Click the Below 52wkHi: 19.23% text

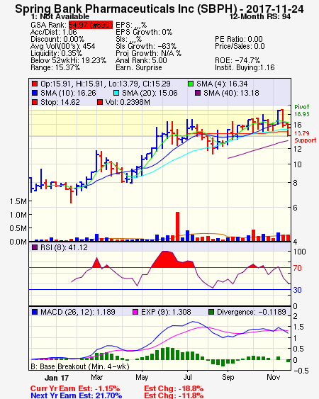[68, 60]
